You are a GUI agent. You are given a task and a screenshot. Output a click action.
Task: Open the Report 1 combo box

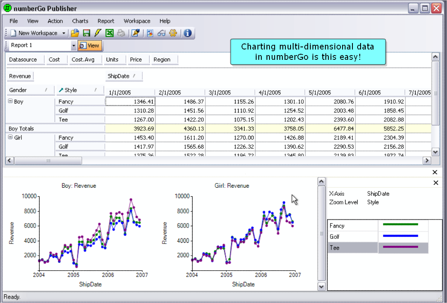[x=43, y=46]
